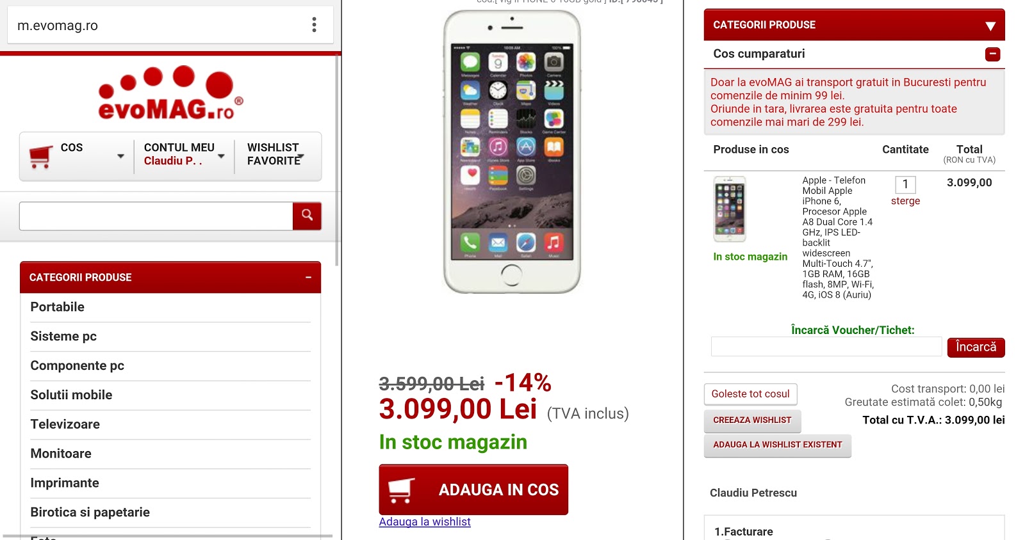Expand the Contul meu dropdown
Image resolution: width=1025 pixels, height=540 pixels.
point(221,156)
